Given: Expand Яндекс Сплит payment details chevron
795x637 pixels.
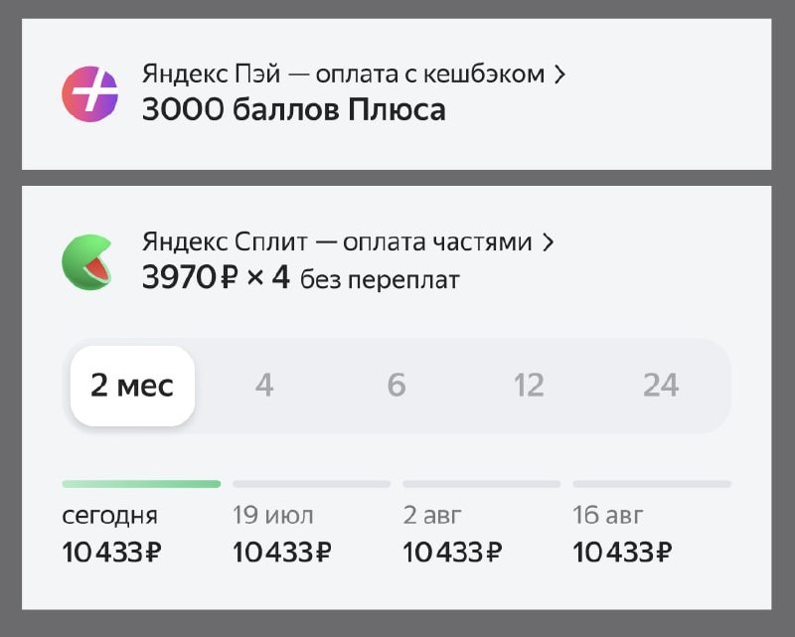Looking at the screenshot, I should coord(548,242).
